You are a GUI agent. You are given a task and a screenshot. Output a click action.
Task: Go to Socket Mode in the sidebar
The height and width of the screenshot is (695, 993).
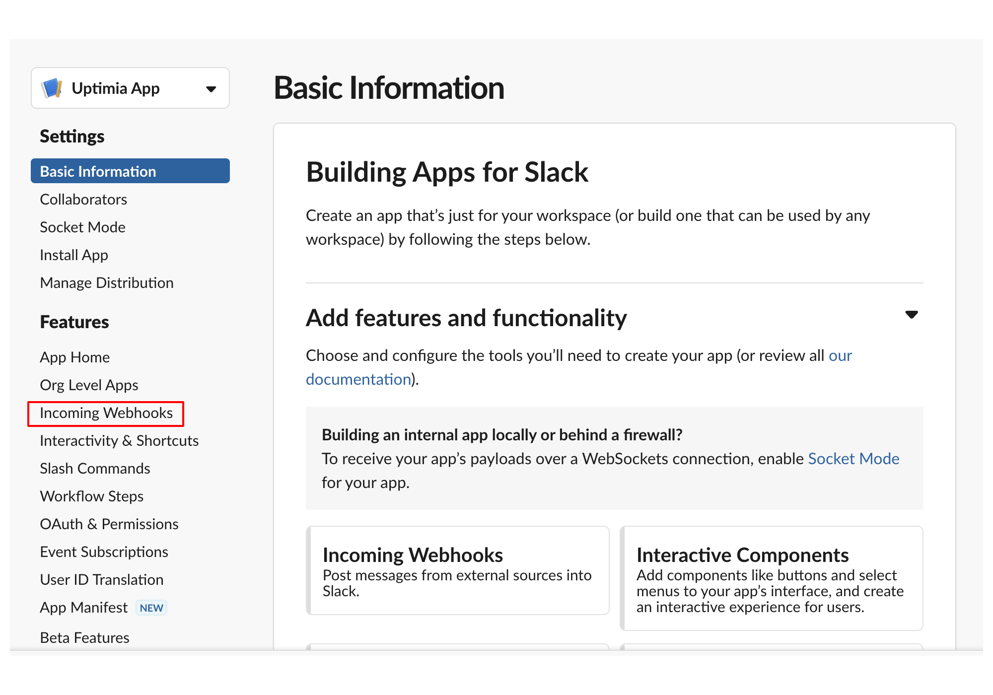[82, 227]
